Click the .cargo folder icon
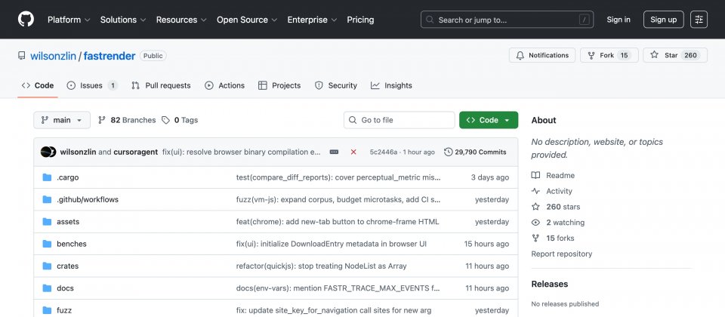725x317 pixels. 47,177
